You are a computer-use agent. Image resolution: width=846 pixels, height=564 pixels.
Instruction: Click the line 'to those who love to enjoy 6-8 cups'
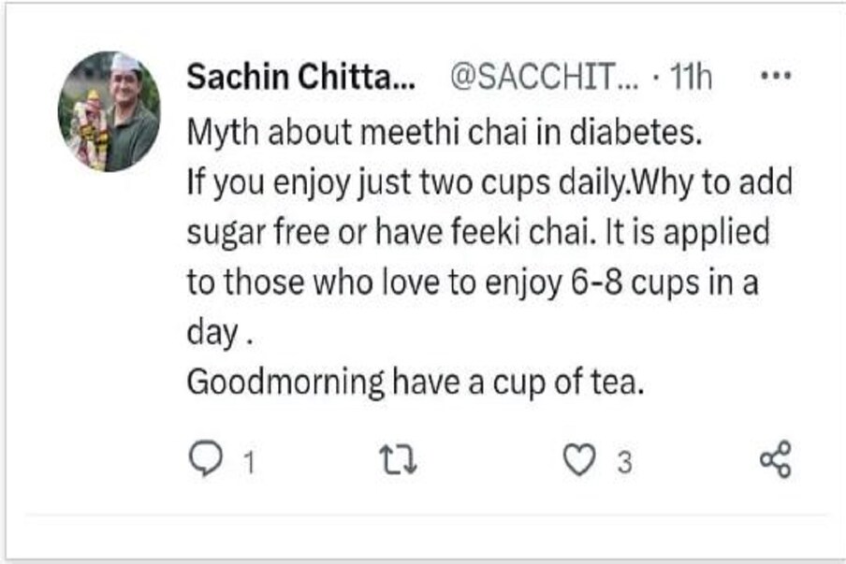pyautogui.click(x=473, y=282)
